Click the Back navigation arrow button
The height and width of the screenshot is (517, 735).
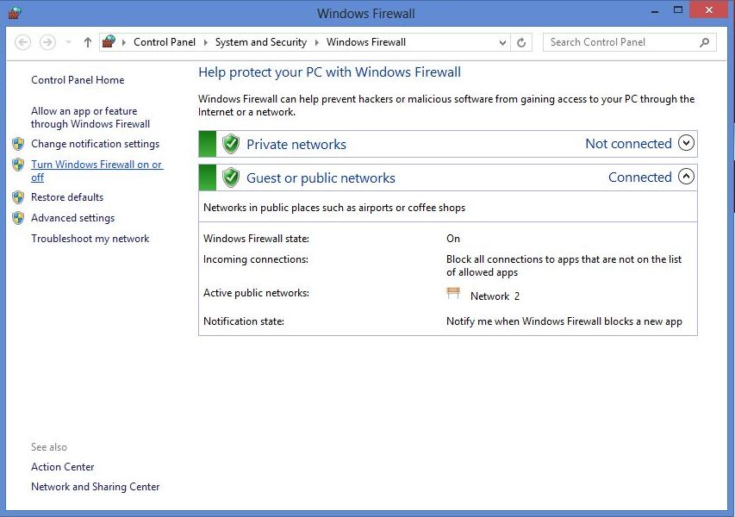coord(23,42)
